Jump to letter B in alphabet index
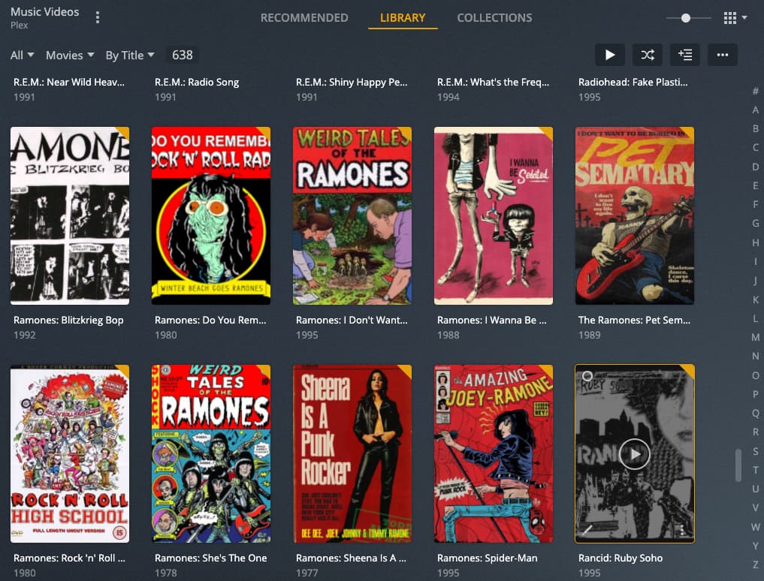Viewport: 764px width, 581px height. pos(755,128)
